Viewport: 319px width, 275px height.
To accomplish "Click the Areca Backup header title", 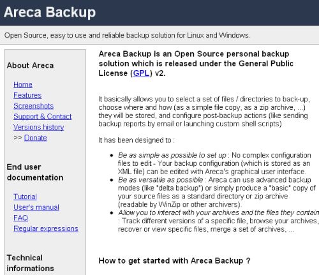I will point(50,12).
